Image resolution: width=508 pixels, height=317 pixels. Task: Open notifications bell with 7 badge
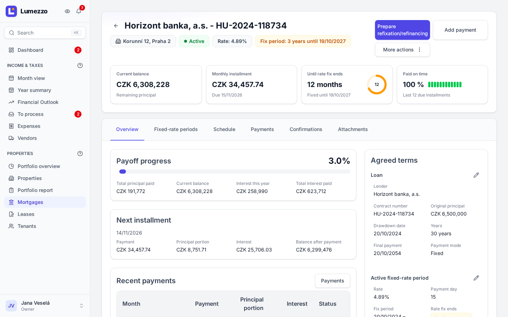(79, 11)
